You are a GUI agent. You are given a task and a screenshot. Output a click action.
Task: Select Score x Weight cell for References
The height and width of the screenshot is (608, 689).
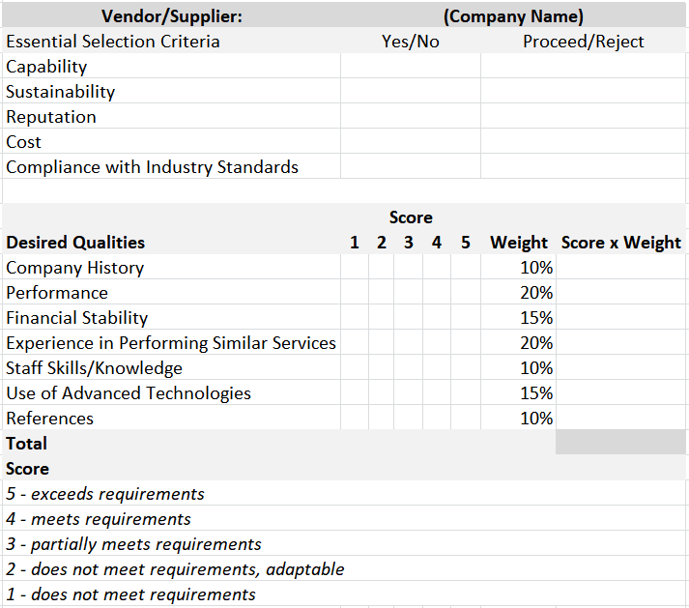tap(620, 419)
